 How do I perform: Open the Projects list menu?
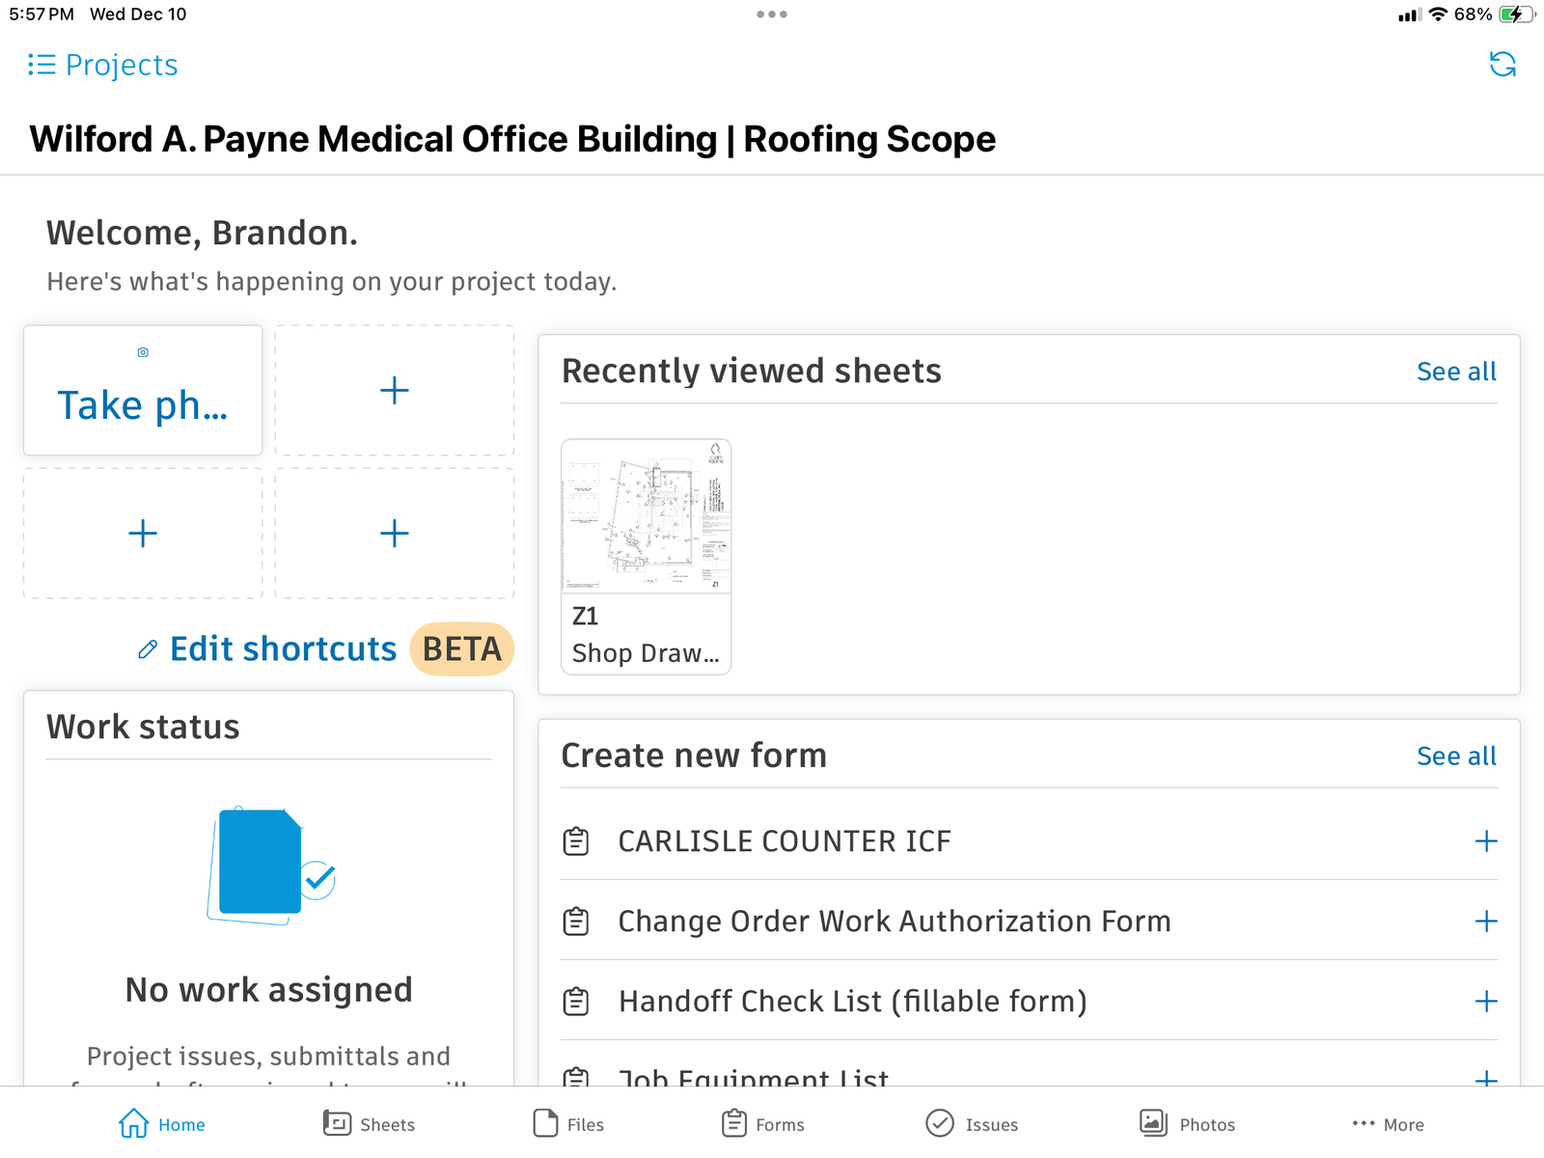(x=102, y=65)
